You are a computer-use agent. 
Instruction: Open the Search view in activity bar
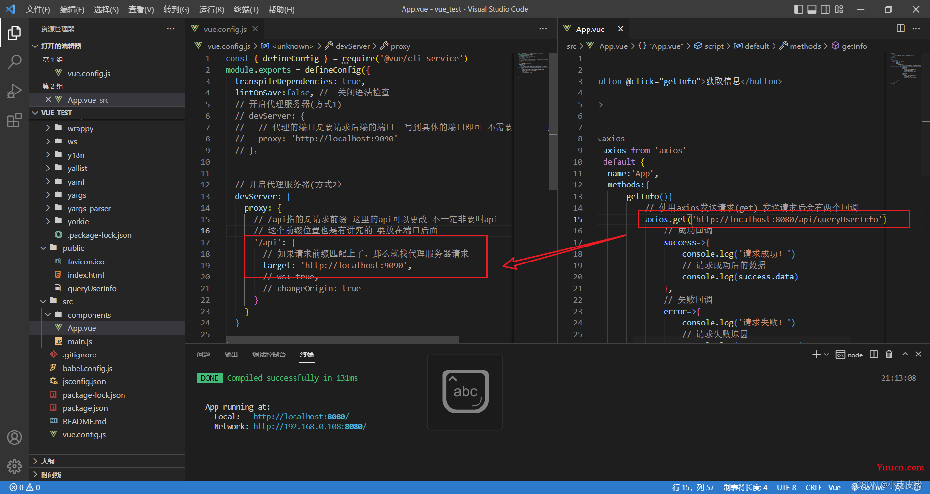(x=15, y=62)
